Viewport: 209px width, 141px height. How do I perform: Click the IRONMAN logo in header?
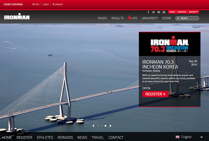point(17,16)
